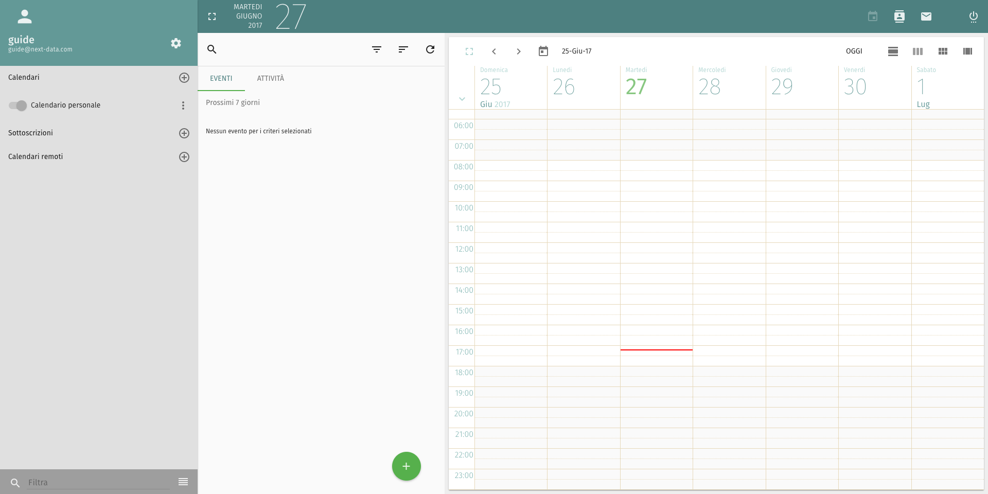Click the guide@next-data.com account text
Image resolution: width=988 pixels, height=494 pixels.
(x=40, y=49)
